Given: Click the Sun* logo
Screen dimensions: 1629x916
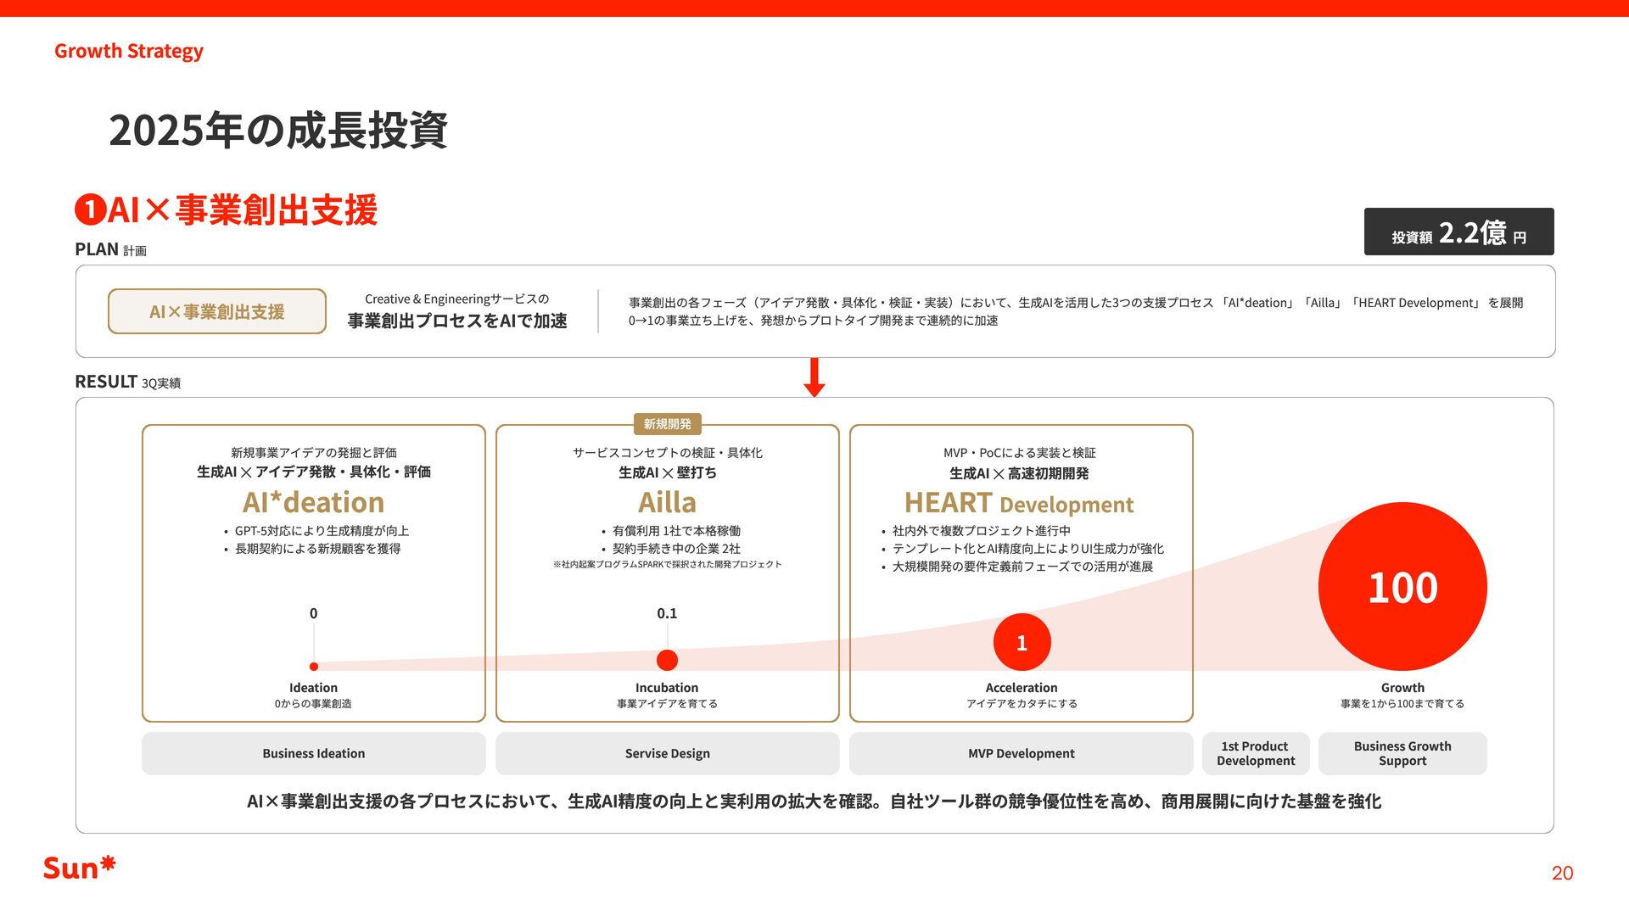Looking at the screenshot, I should pyautogui.click(x=79, y=868).
